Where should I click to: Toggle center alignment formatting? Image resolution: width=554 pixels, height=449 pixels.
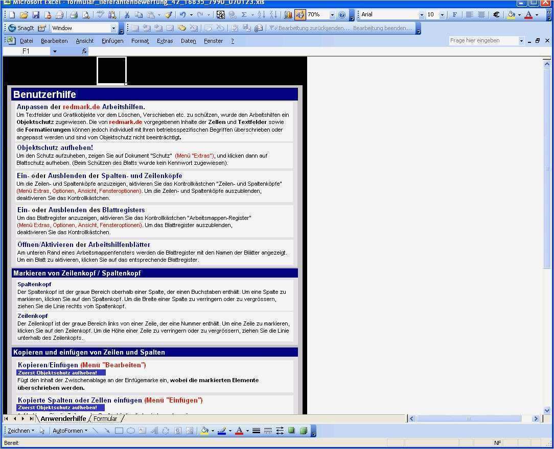(481, 15)
